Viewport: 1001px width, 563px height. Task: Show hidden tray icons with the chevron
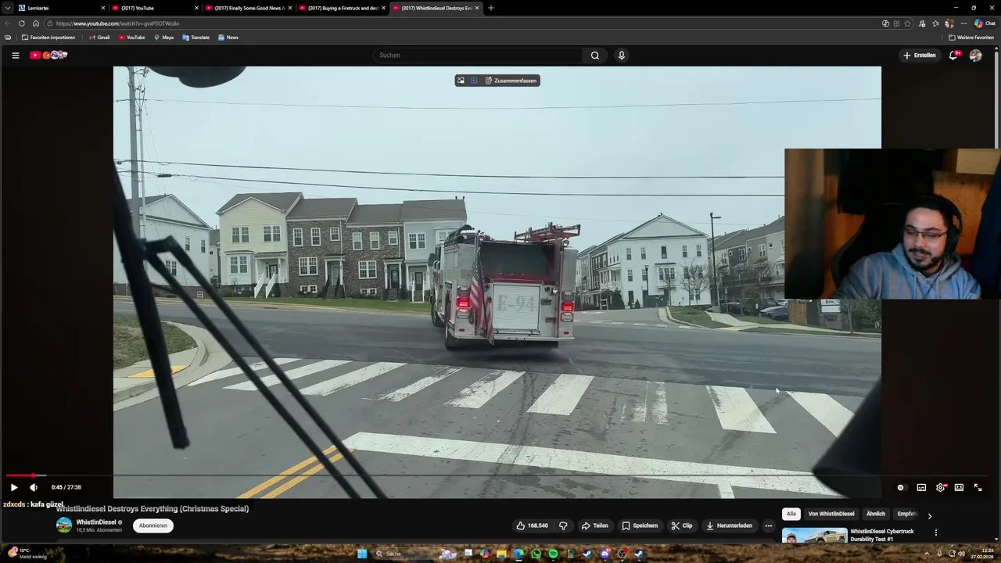click(x=926, y=554)
